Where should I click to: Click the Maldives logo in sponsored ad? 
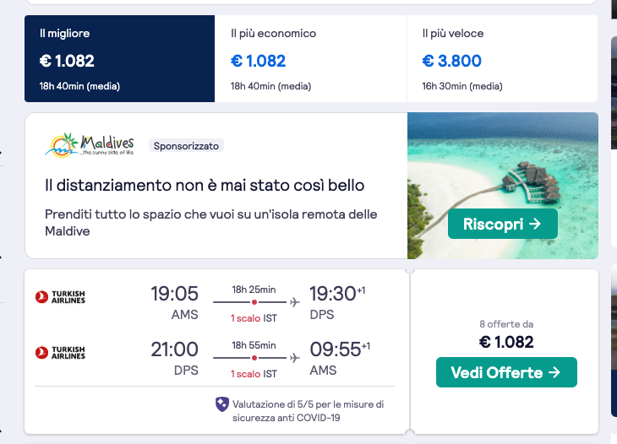click(x=90, y=145)
